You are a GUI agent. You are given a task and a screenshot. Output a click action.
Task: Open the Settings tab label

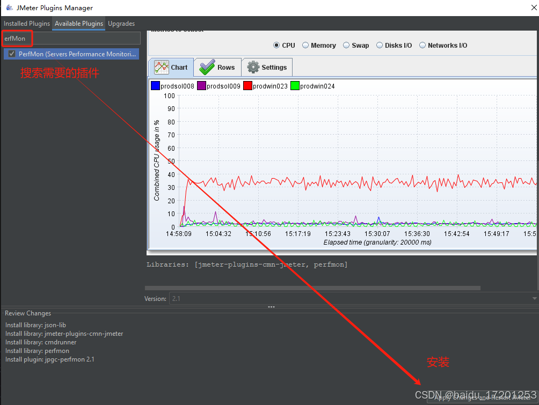tap(274, 68)
